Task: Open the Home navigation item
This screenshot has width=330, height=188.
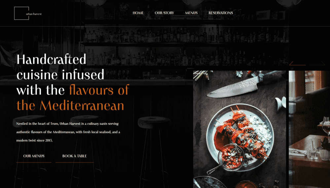Action: pos(138,13)
